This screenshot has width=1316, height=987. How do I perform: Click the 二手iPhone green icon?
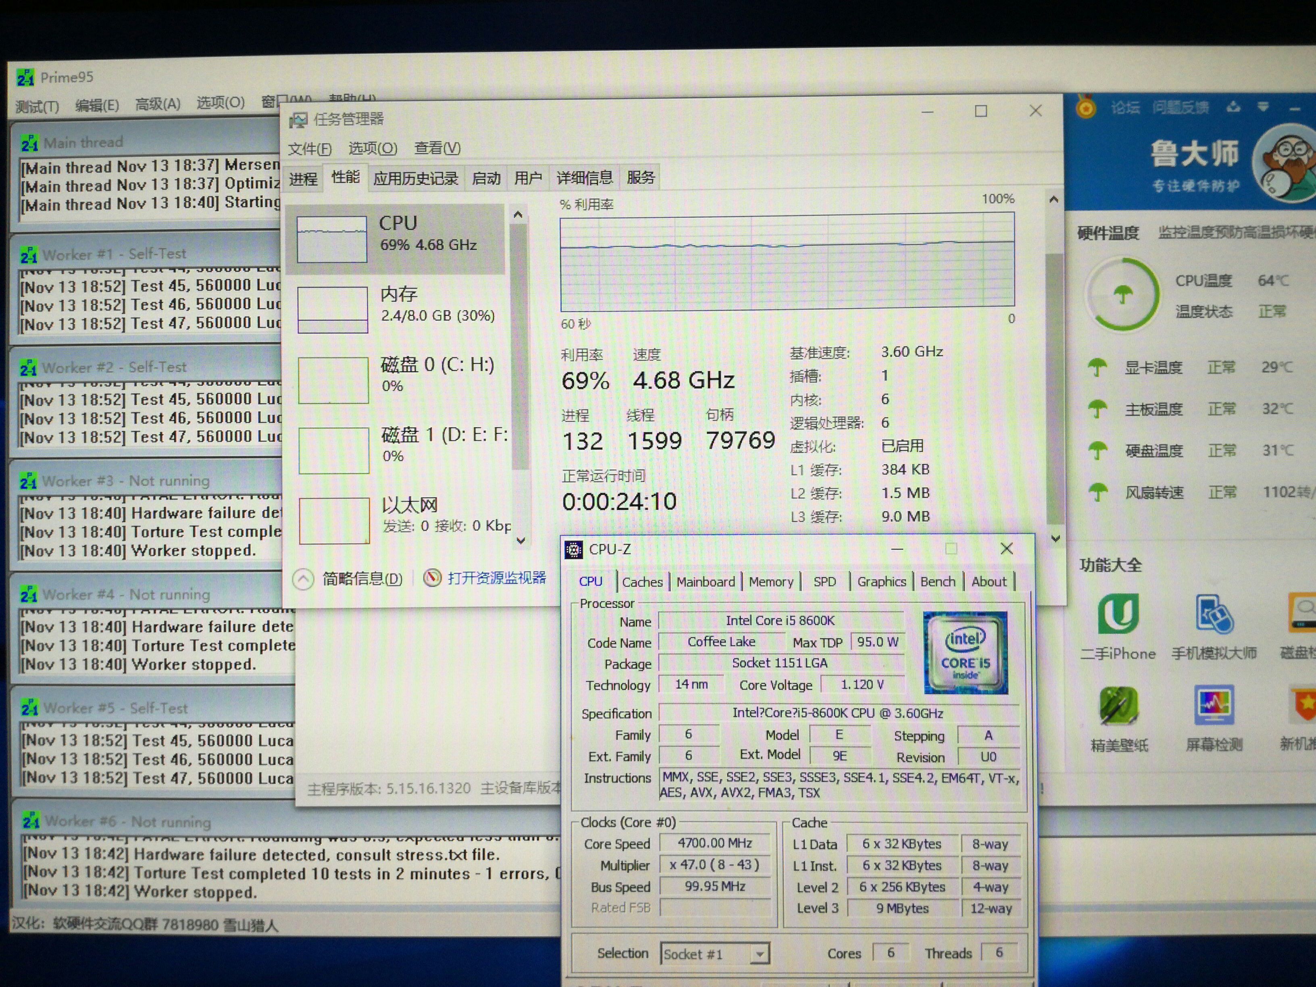[x=1118, y=614]
